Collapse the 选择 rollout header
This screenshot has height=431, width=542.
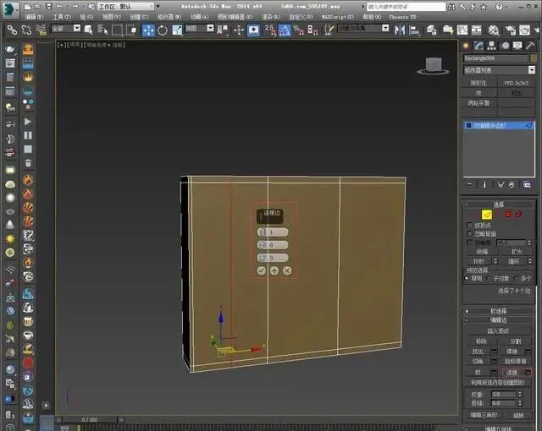click(498, 205)
